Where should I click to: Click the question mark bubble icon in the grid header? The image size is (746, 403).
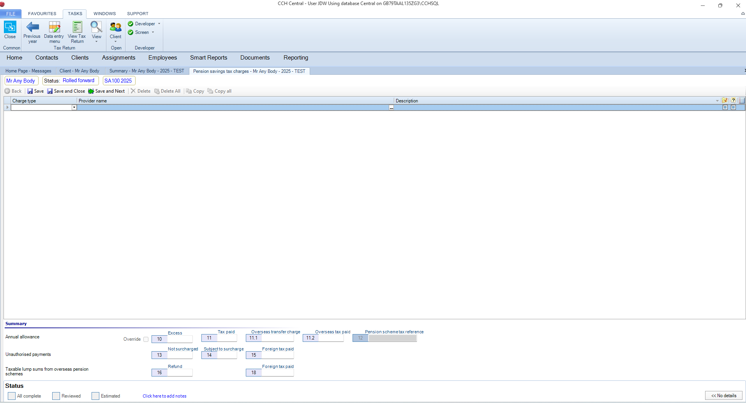[734, 100]
